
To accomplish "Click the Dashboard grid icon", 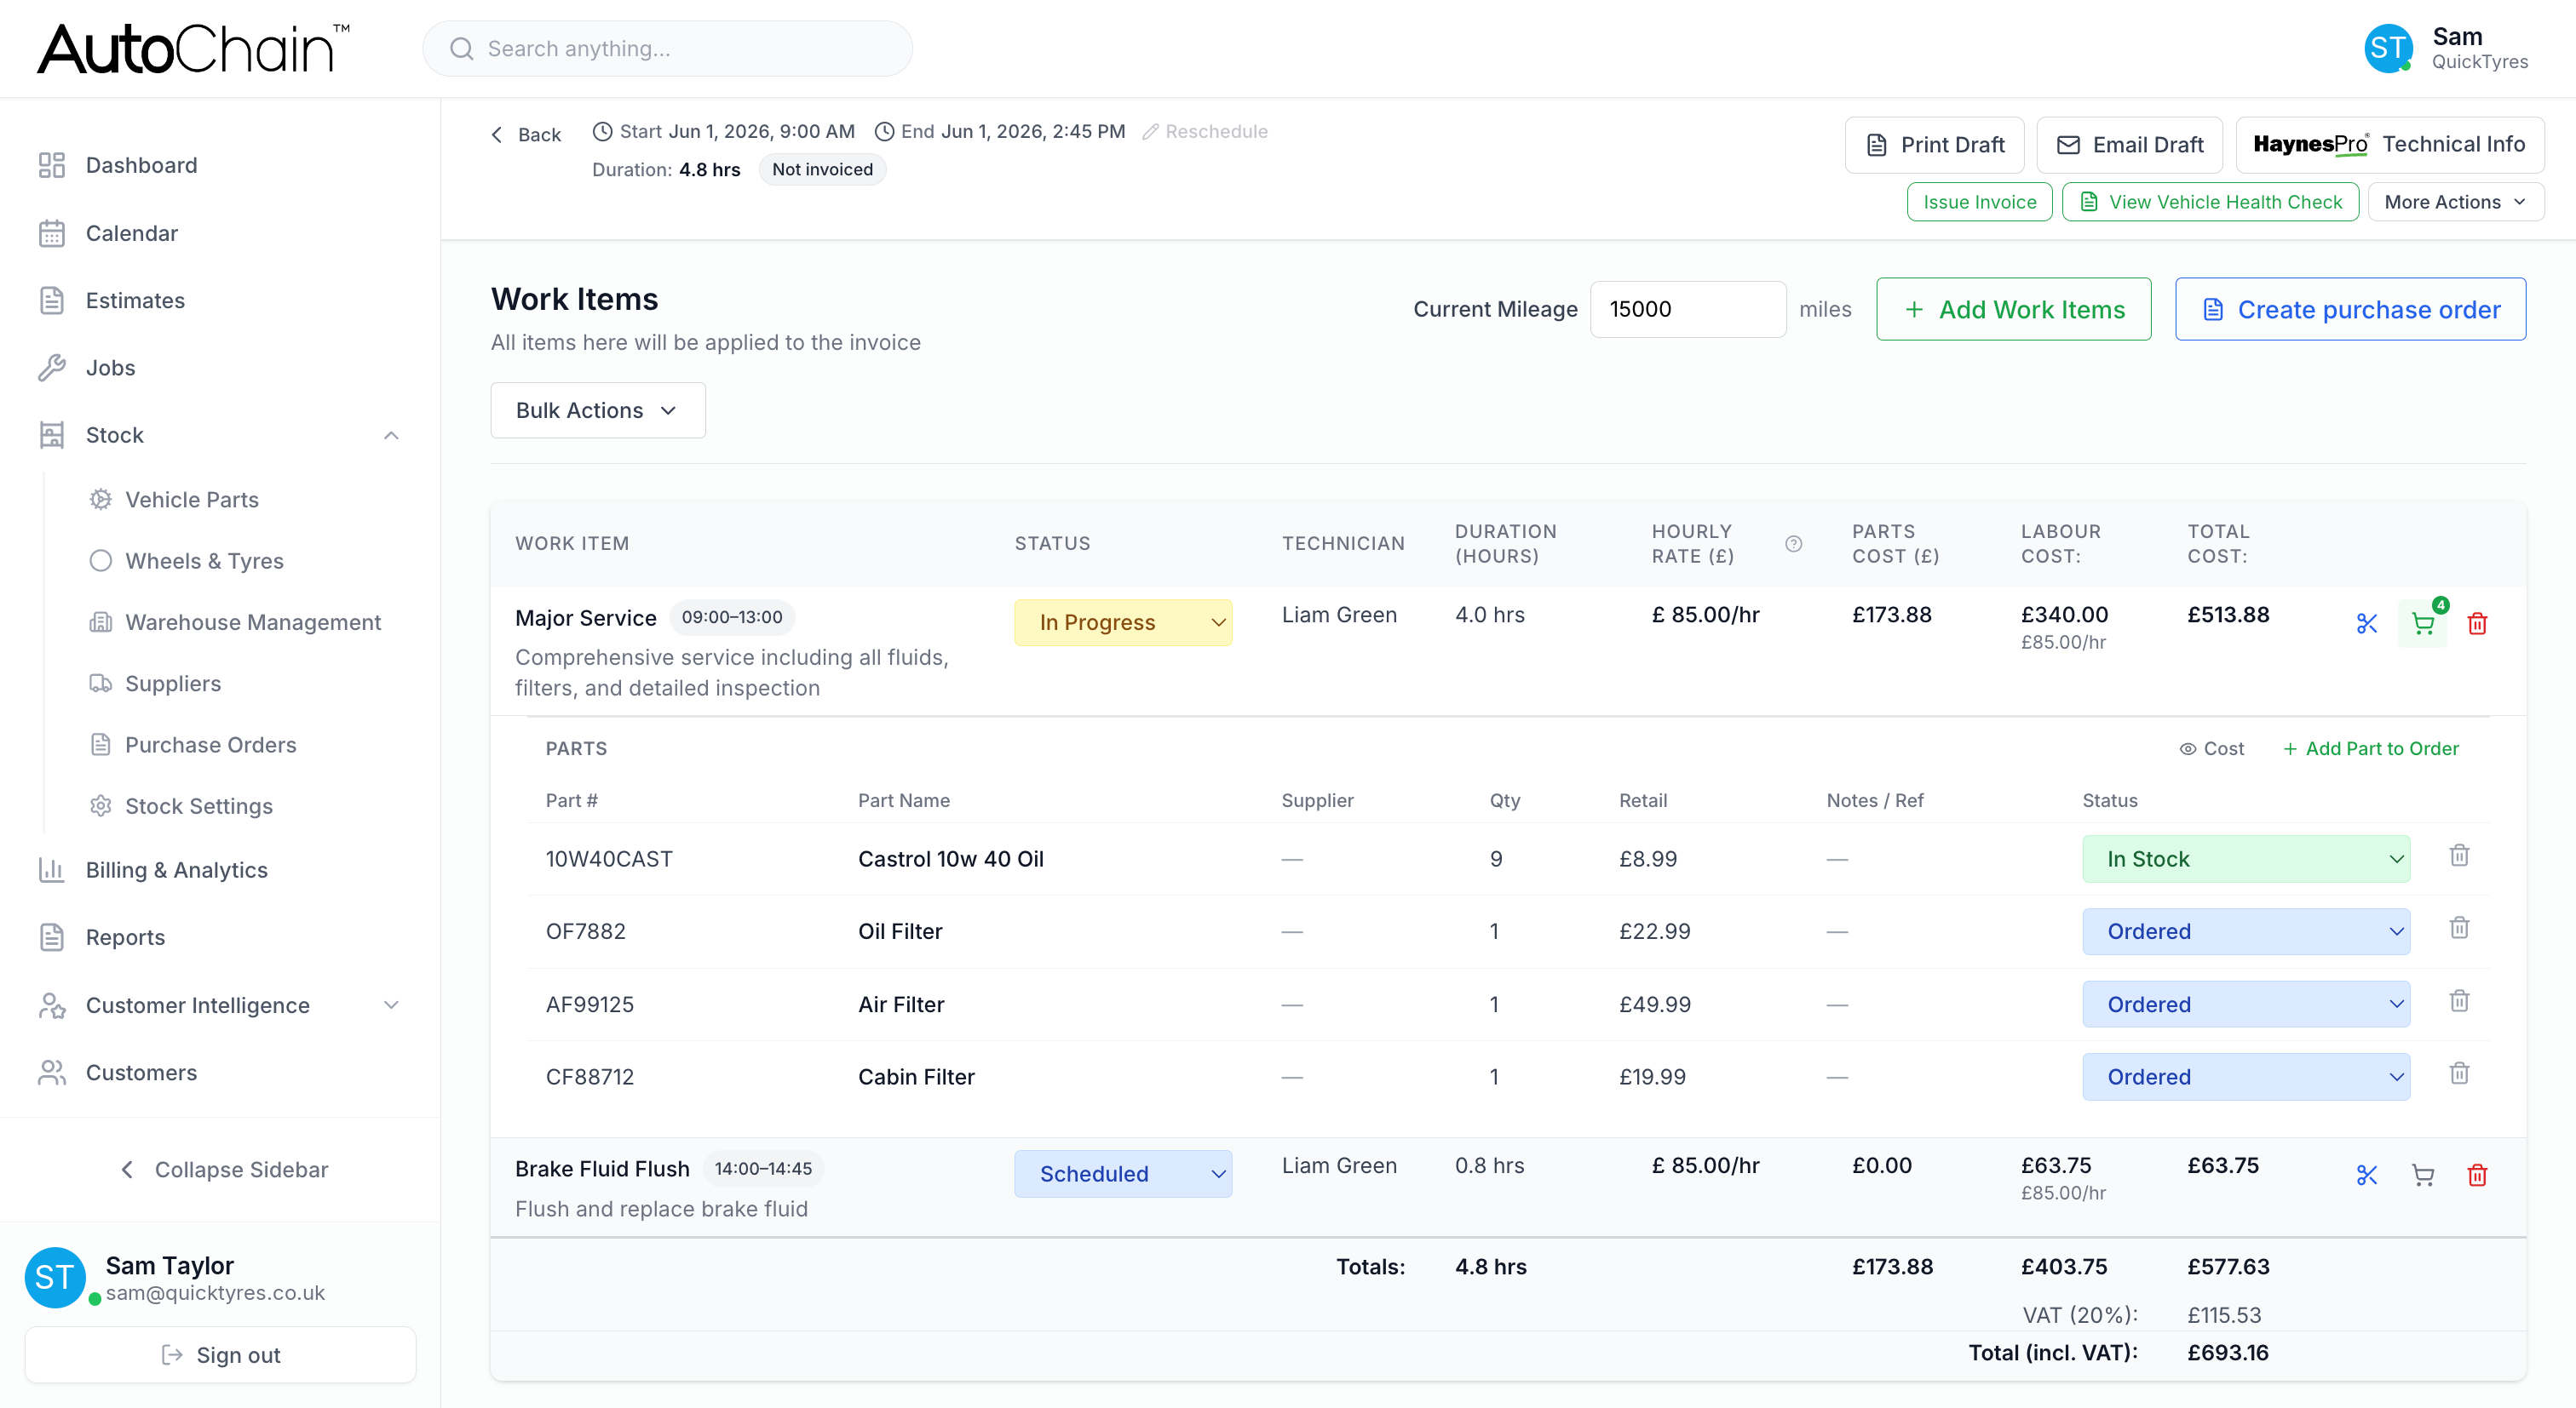I will coord(52,165).
